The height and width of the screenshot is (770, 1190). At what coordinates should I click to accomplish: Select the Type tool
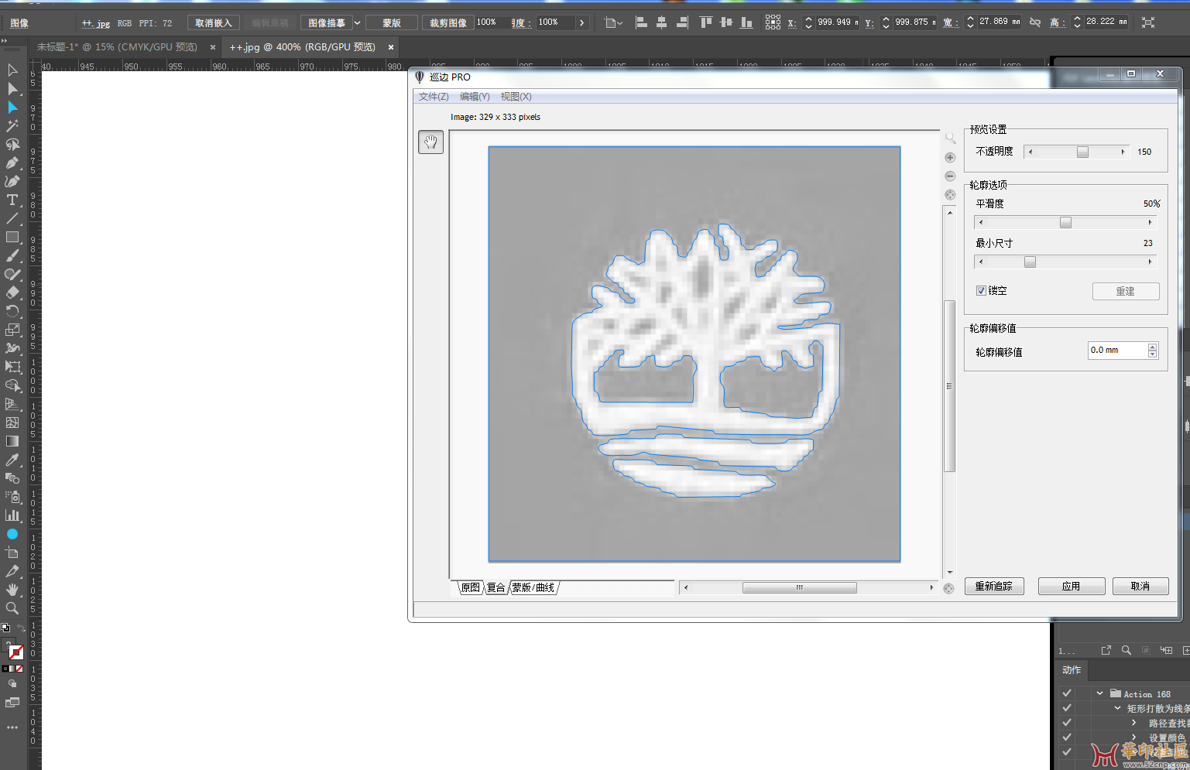tap(12, 200)
